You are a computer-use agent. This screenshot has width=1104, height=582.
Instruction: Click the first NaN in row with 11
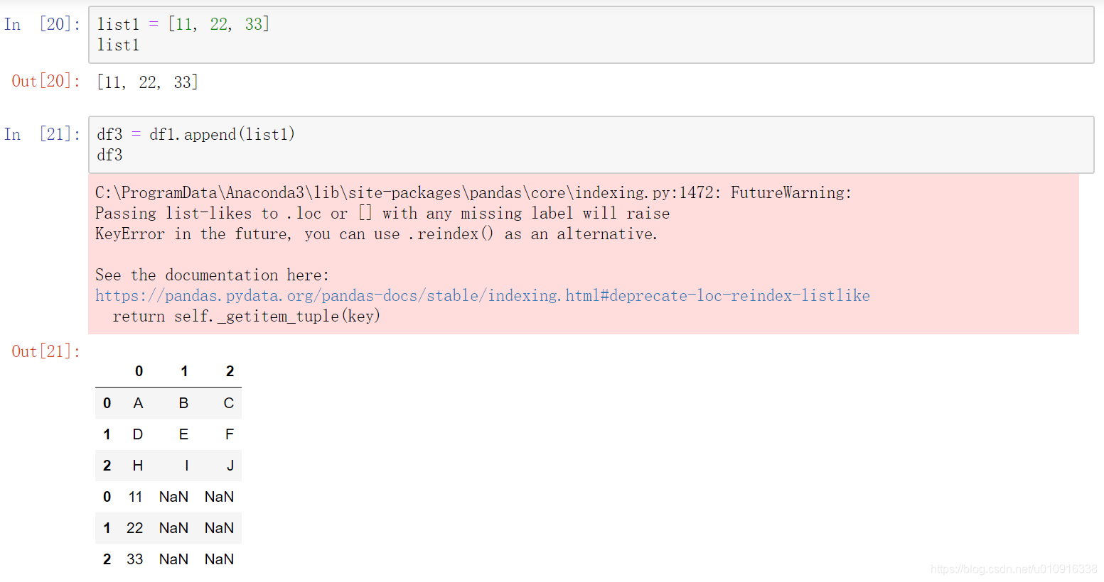click(x=173, y=497)
